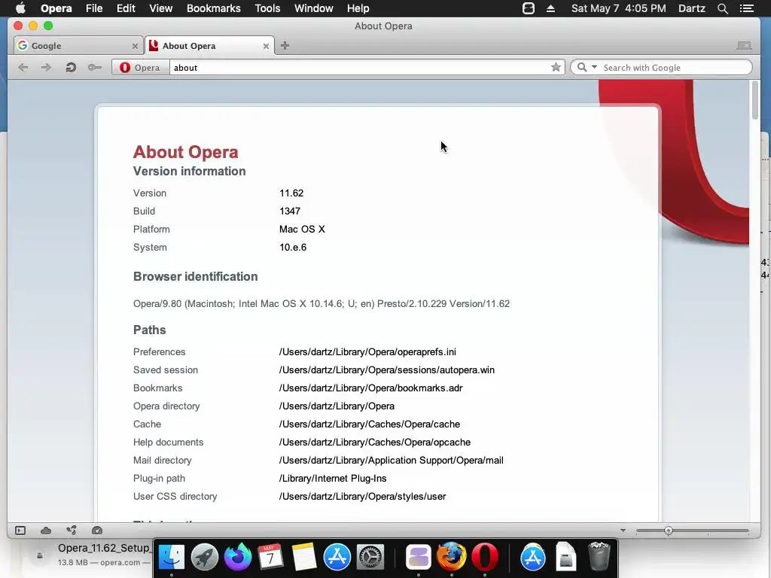Toggle the panels button in status bar
Viewport: 771px width, 578px height.
click(x=20, y=531)
